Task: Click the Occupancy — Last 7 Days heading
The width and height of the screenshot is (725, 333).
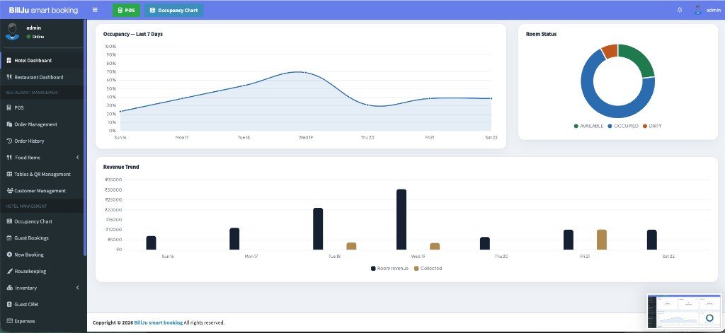Action: click(x=133, y=34)
